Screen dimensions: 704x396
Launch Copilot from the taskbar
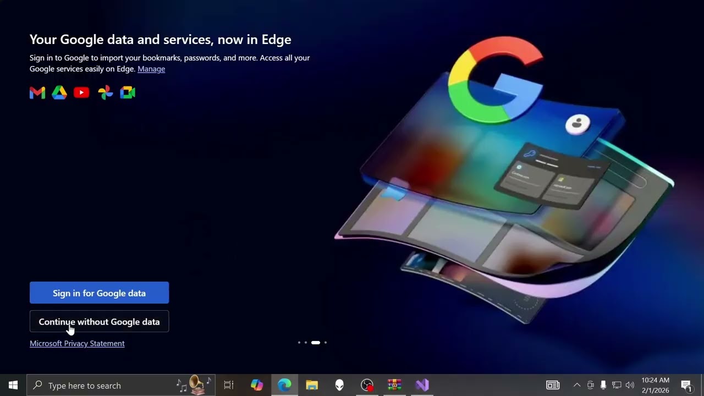[x=257, y=386]
